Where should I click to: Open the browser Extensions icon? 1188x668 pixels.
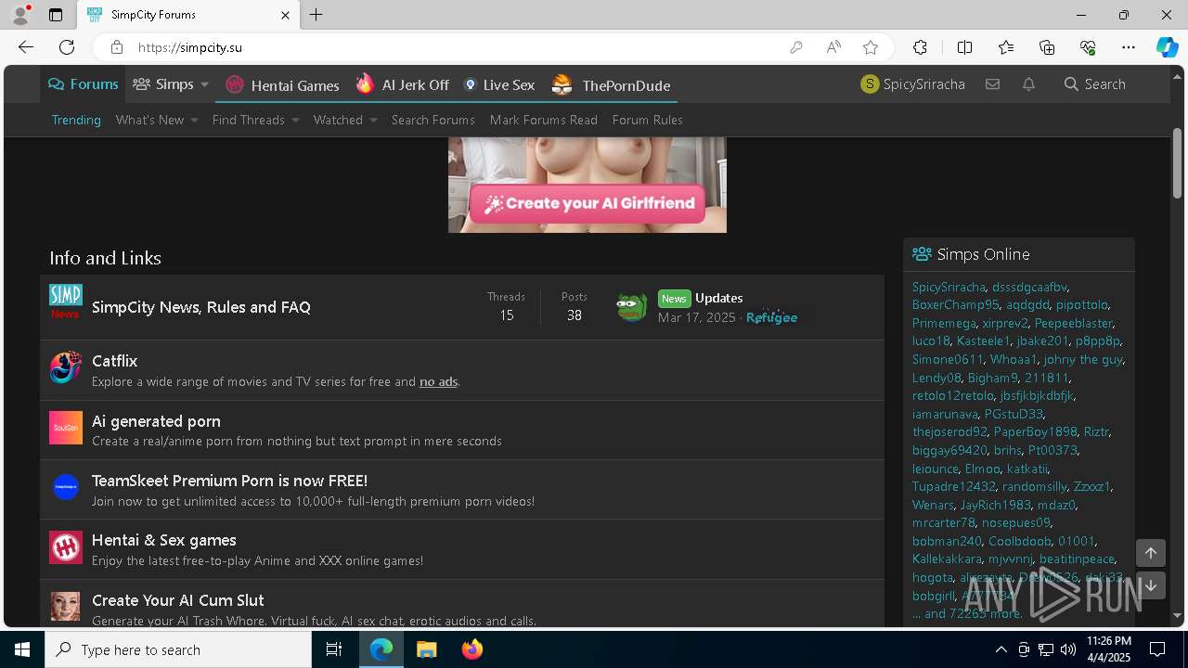pos(920,47)
